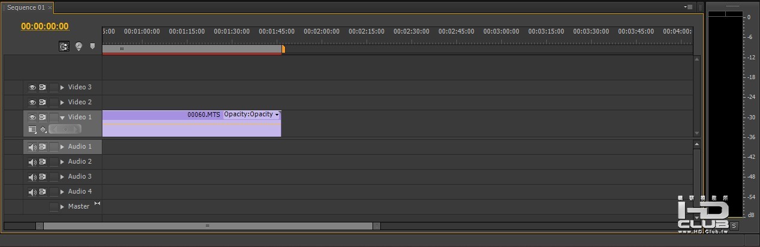Mute Audio 1 using speaker icon

coord(32,147)
